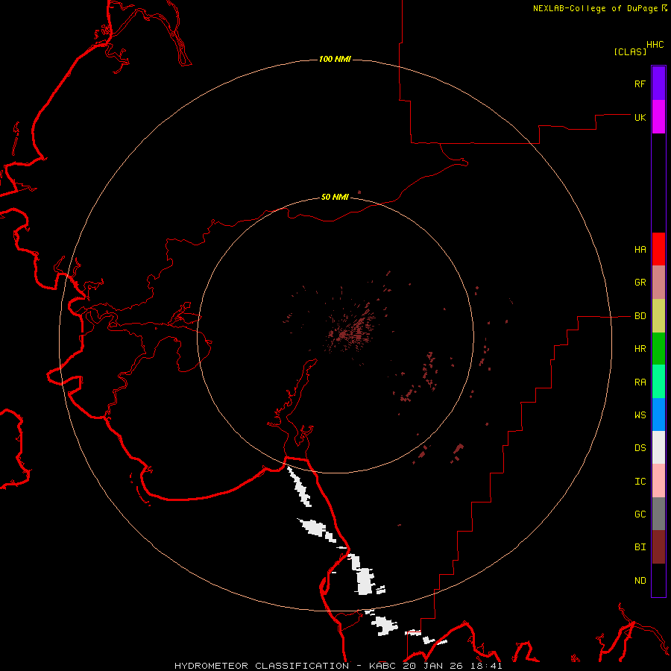Screen dimensions: 671x671
Task: Click the 20 JAN 26 date stamp
Action: click(x=434, y=666)
